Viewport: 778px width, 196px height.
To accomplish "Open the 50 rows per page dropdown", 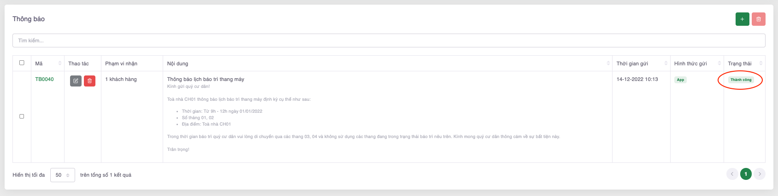I will [x=62, y=175].
